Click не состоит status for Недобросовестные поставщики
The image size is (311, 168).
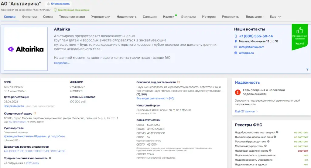301,132
